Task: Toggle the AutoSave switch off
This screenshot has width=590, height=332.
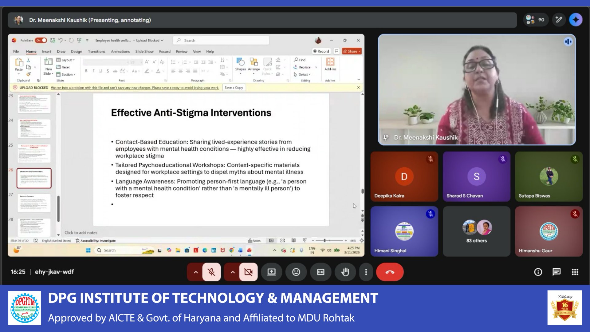Action: pyautogui.click(x=41, y=40)
